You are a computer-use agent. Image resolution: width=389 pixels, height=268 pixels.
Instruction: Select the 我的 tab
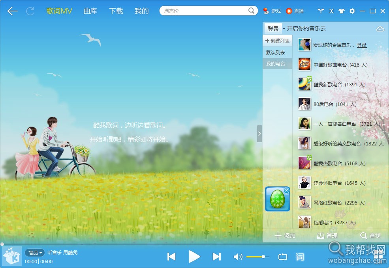click(x=142, y=11)
